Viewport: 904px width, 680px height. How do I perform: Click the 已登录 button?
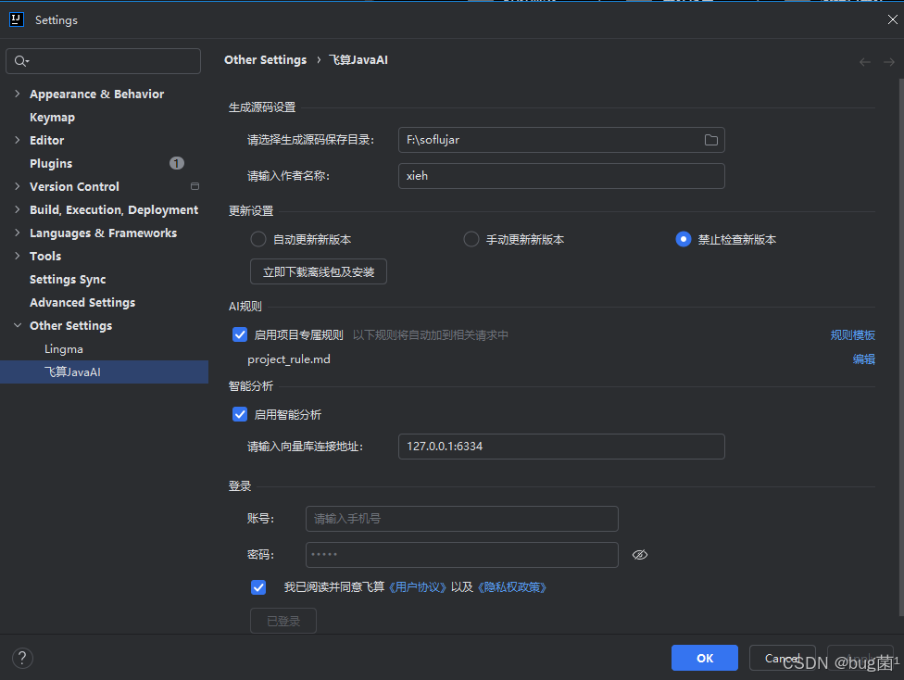coord(283,621)
